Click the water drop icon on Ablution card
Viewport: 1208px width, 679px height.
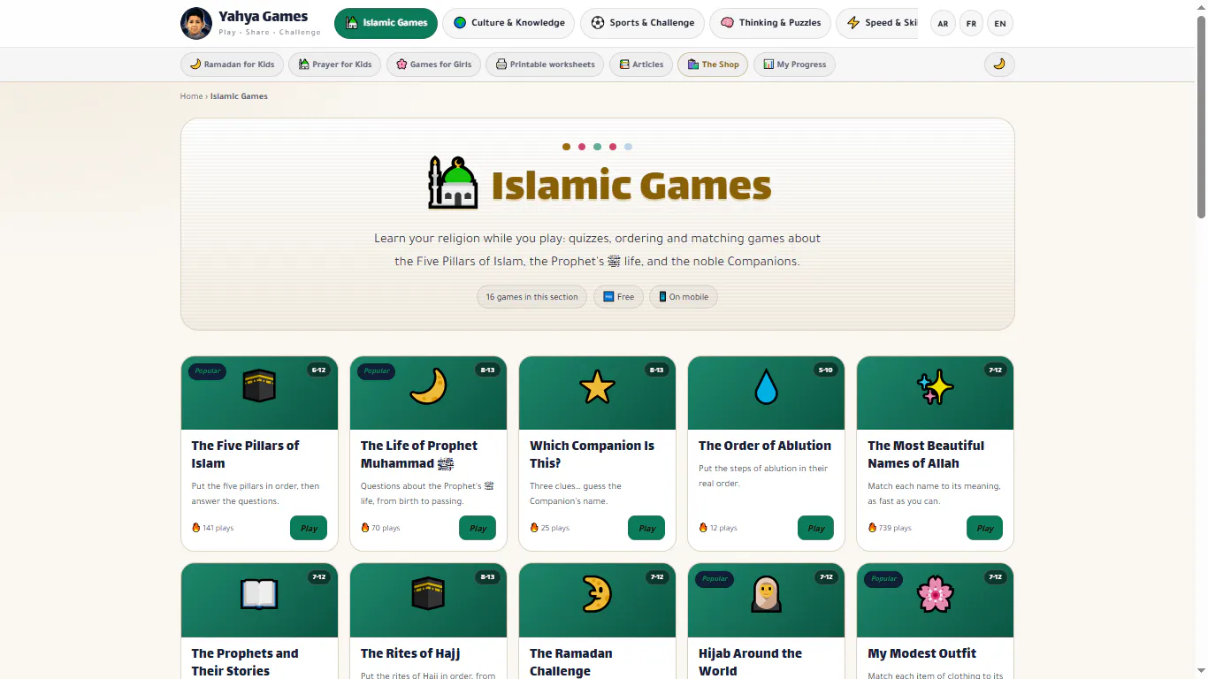pyautogui.click(x=766, y=386)
